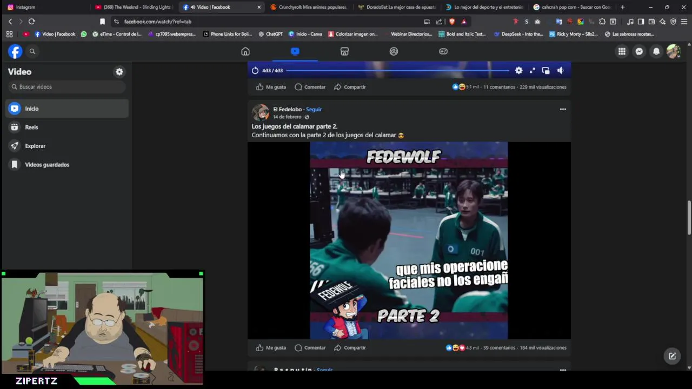This screenshot has height=389, width=692.
Task: Open ChatGPT bookmark in bookmarks bar
Action: pyautogui.click(x=270, y=34)
